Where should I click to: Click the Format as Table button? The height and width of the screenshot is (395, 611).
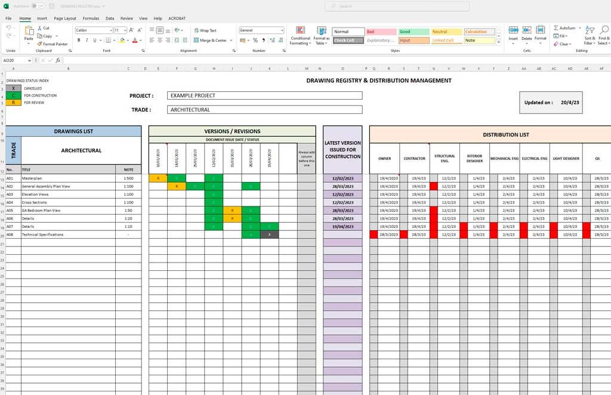(321, 35)
